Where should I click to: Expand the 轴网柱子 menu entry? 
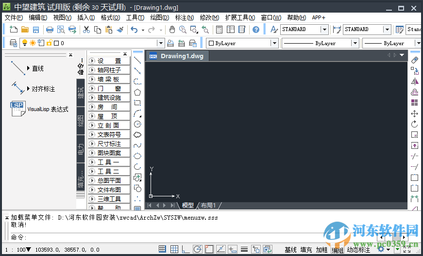click(109, 70)
